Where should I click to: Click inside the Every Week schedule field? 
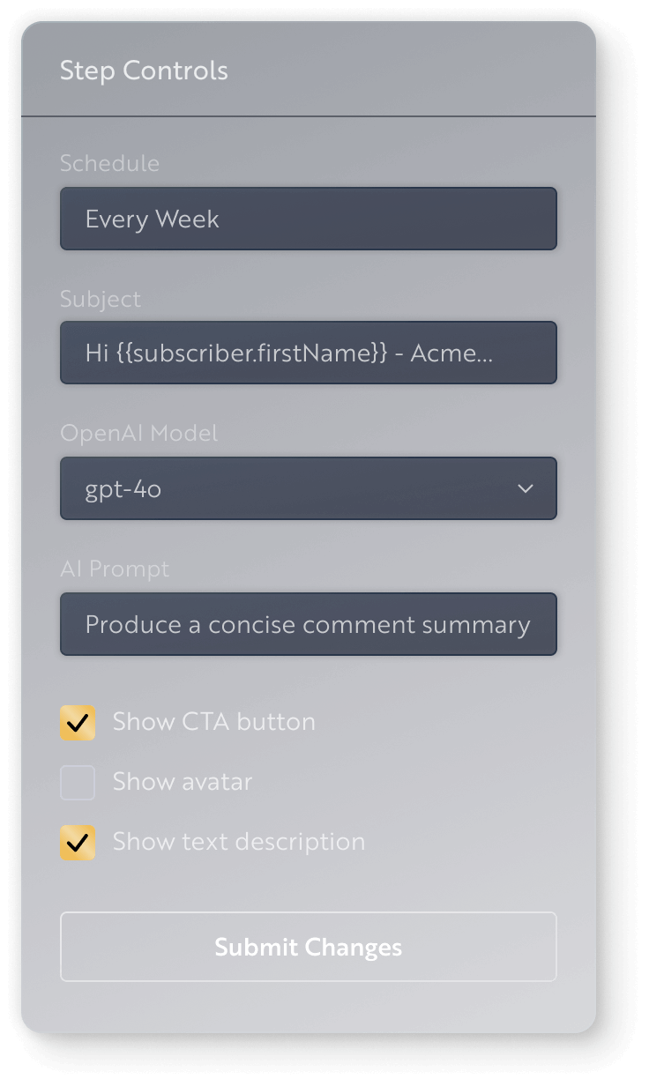(309, 219)
